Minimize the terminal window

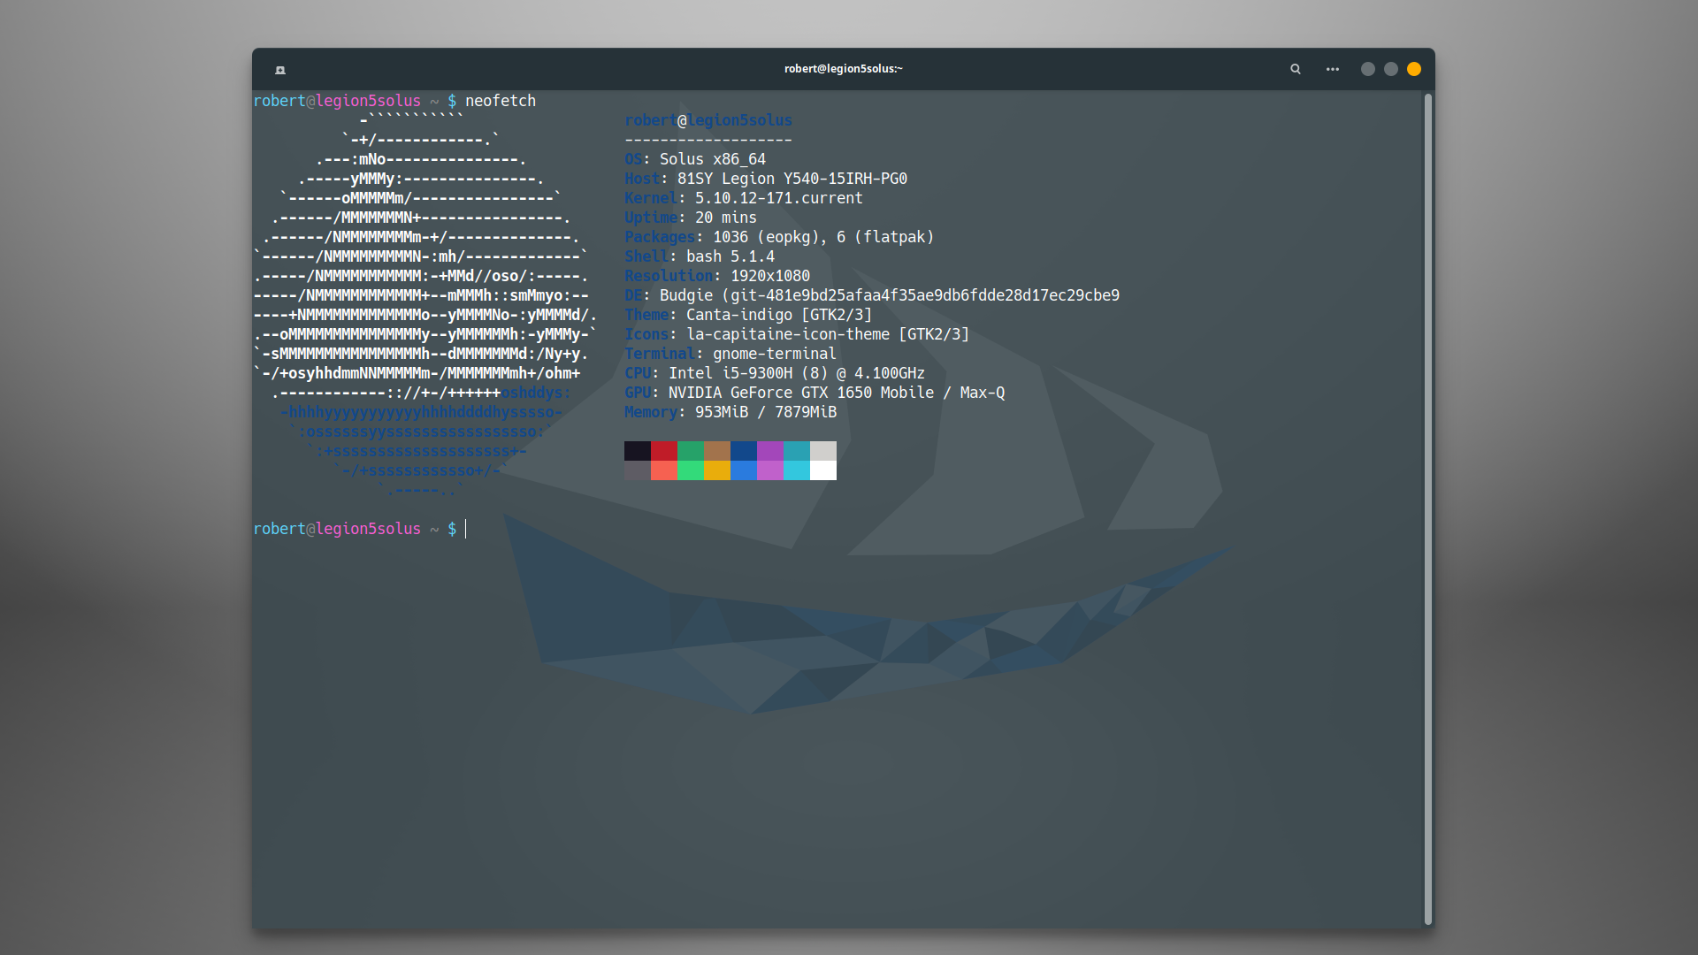point(1368,69)
